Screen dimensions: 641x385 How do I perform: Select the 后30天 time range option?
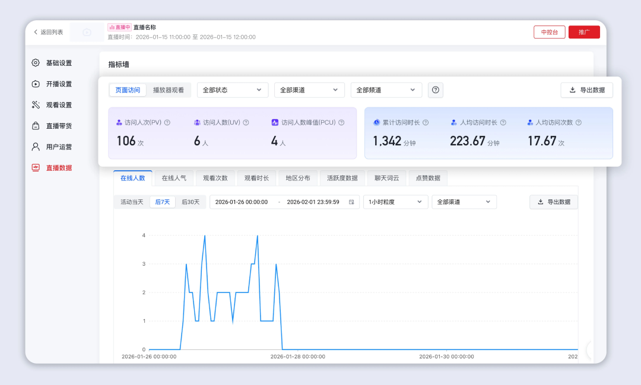click(191, 202)
